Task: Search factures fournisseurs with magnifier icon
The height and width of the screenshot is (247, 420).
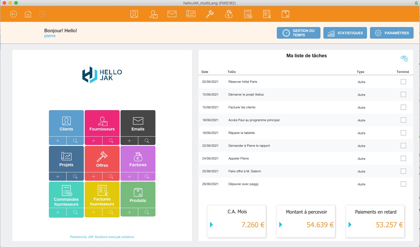Action: tap(111, 212)
